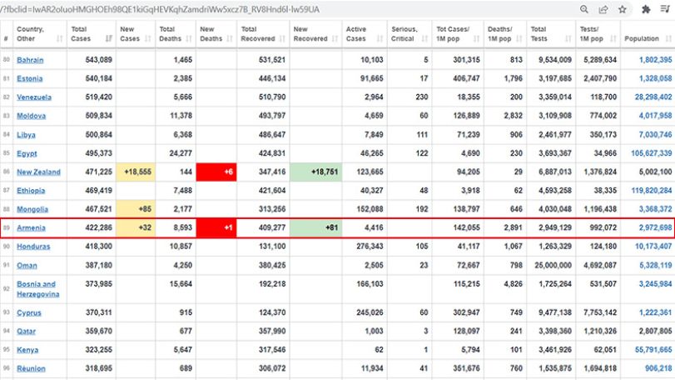This screenshot has width=675, height=380.
Task: Click New Zealand new cases +18,555 cell
Action: click(136, 172)
